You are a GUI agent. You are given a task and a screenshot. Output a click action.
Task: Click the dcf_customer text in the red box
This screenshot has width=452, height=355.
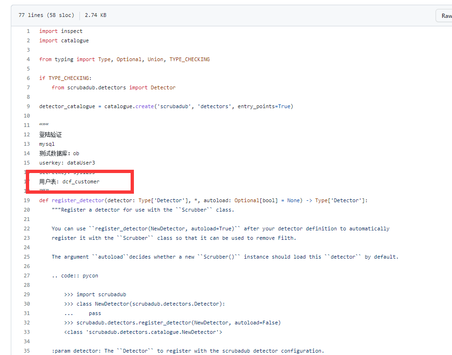pos(81,181)
